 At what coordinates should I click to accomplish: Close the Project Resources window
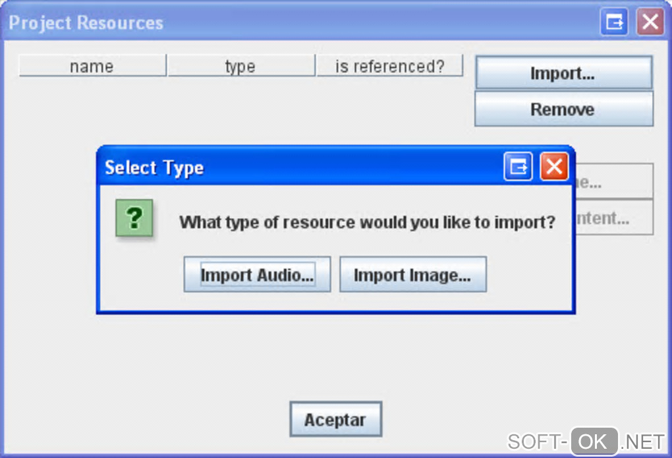pyautogui.click(x=650, y=22)
